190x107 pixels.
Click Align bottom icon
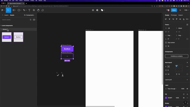pyautogui.click(x=184, y=19)
